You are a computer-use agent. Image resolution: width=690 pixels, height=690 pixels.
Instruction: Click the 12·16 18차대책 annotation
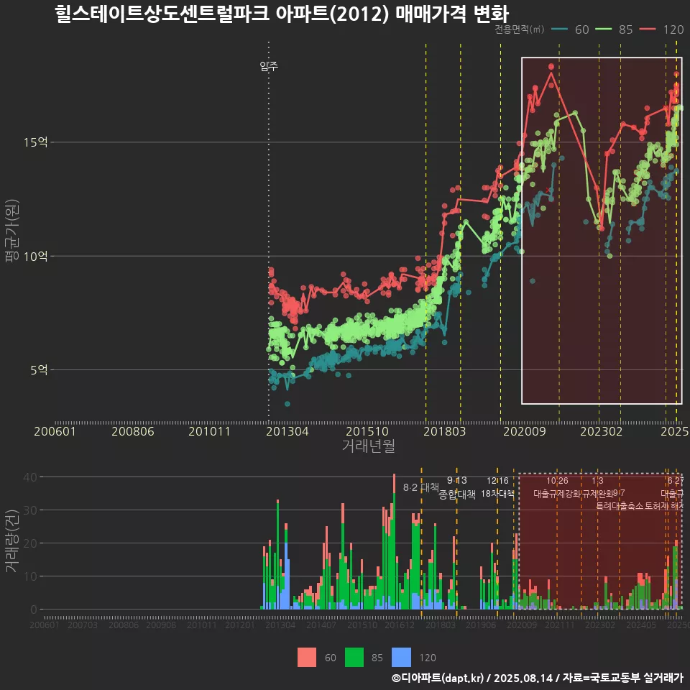pyautogui.click(x=497, y=487)
